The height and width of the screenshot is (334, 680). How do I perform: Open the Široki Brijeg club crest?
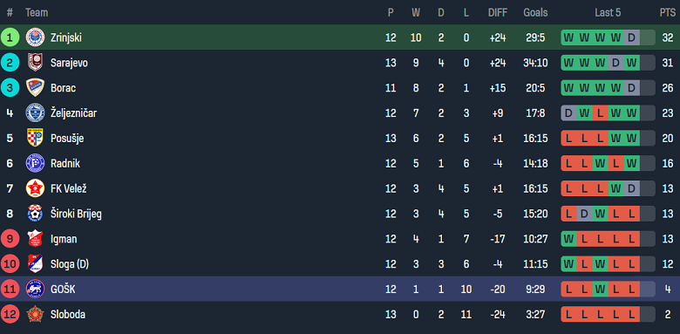(35, 214)
